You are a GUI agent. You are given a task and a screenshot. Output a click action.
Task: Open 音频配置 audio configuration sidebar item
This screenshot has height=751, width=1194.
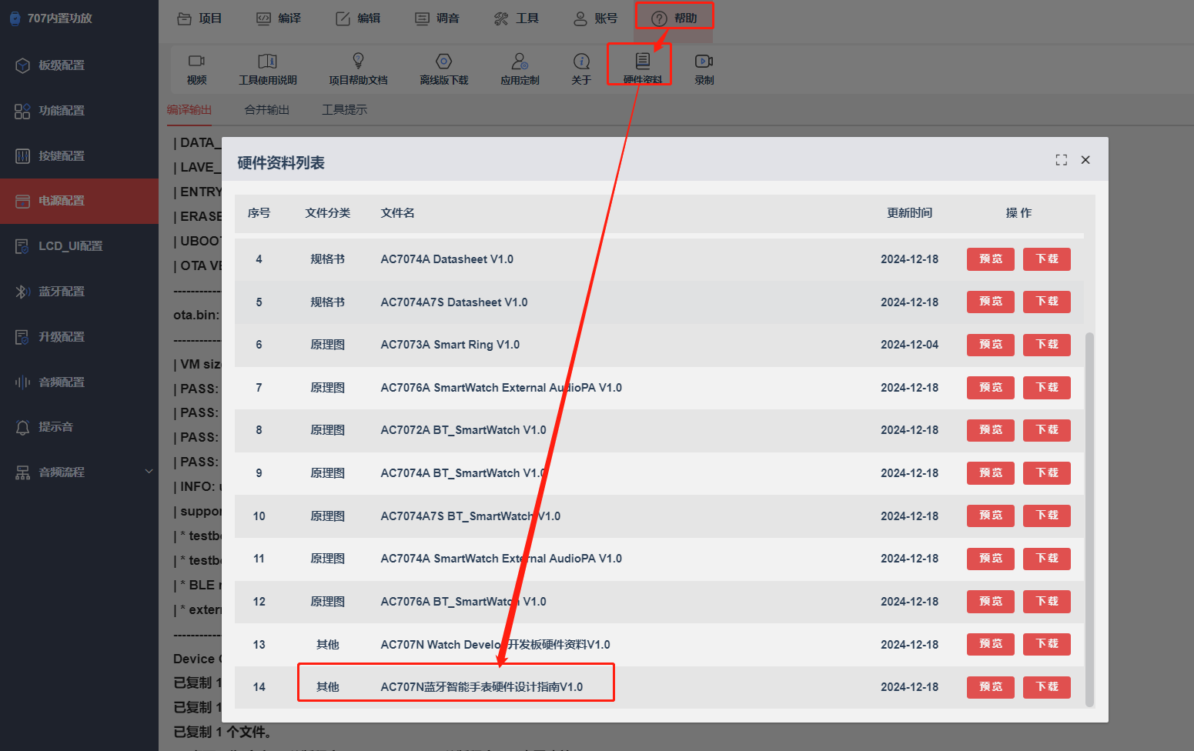79,382
